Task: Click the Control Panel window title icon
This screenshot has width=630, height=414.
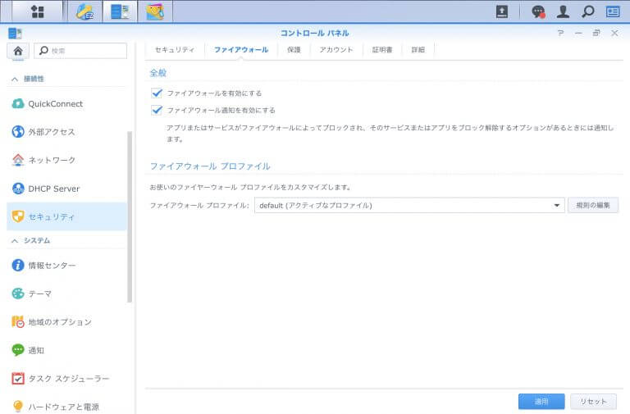Action: 15,33
